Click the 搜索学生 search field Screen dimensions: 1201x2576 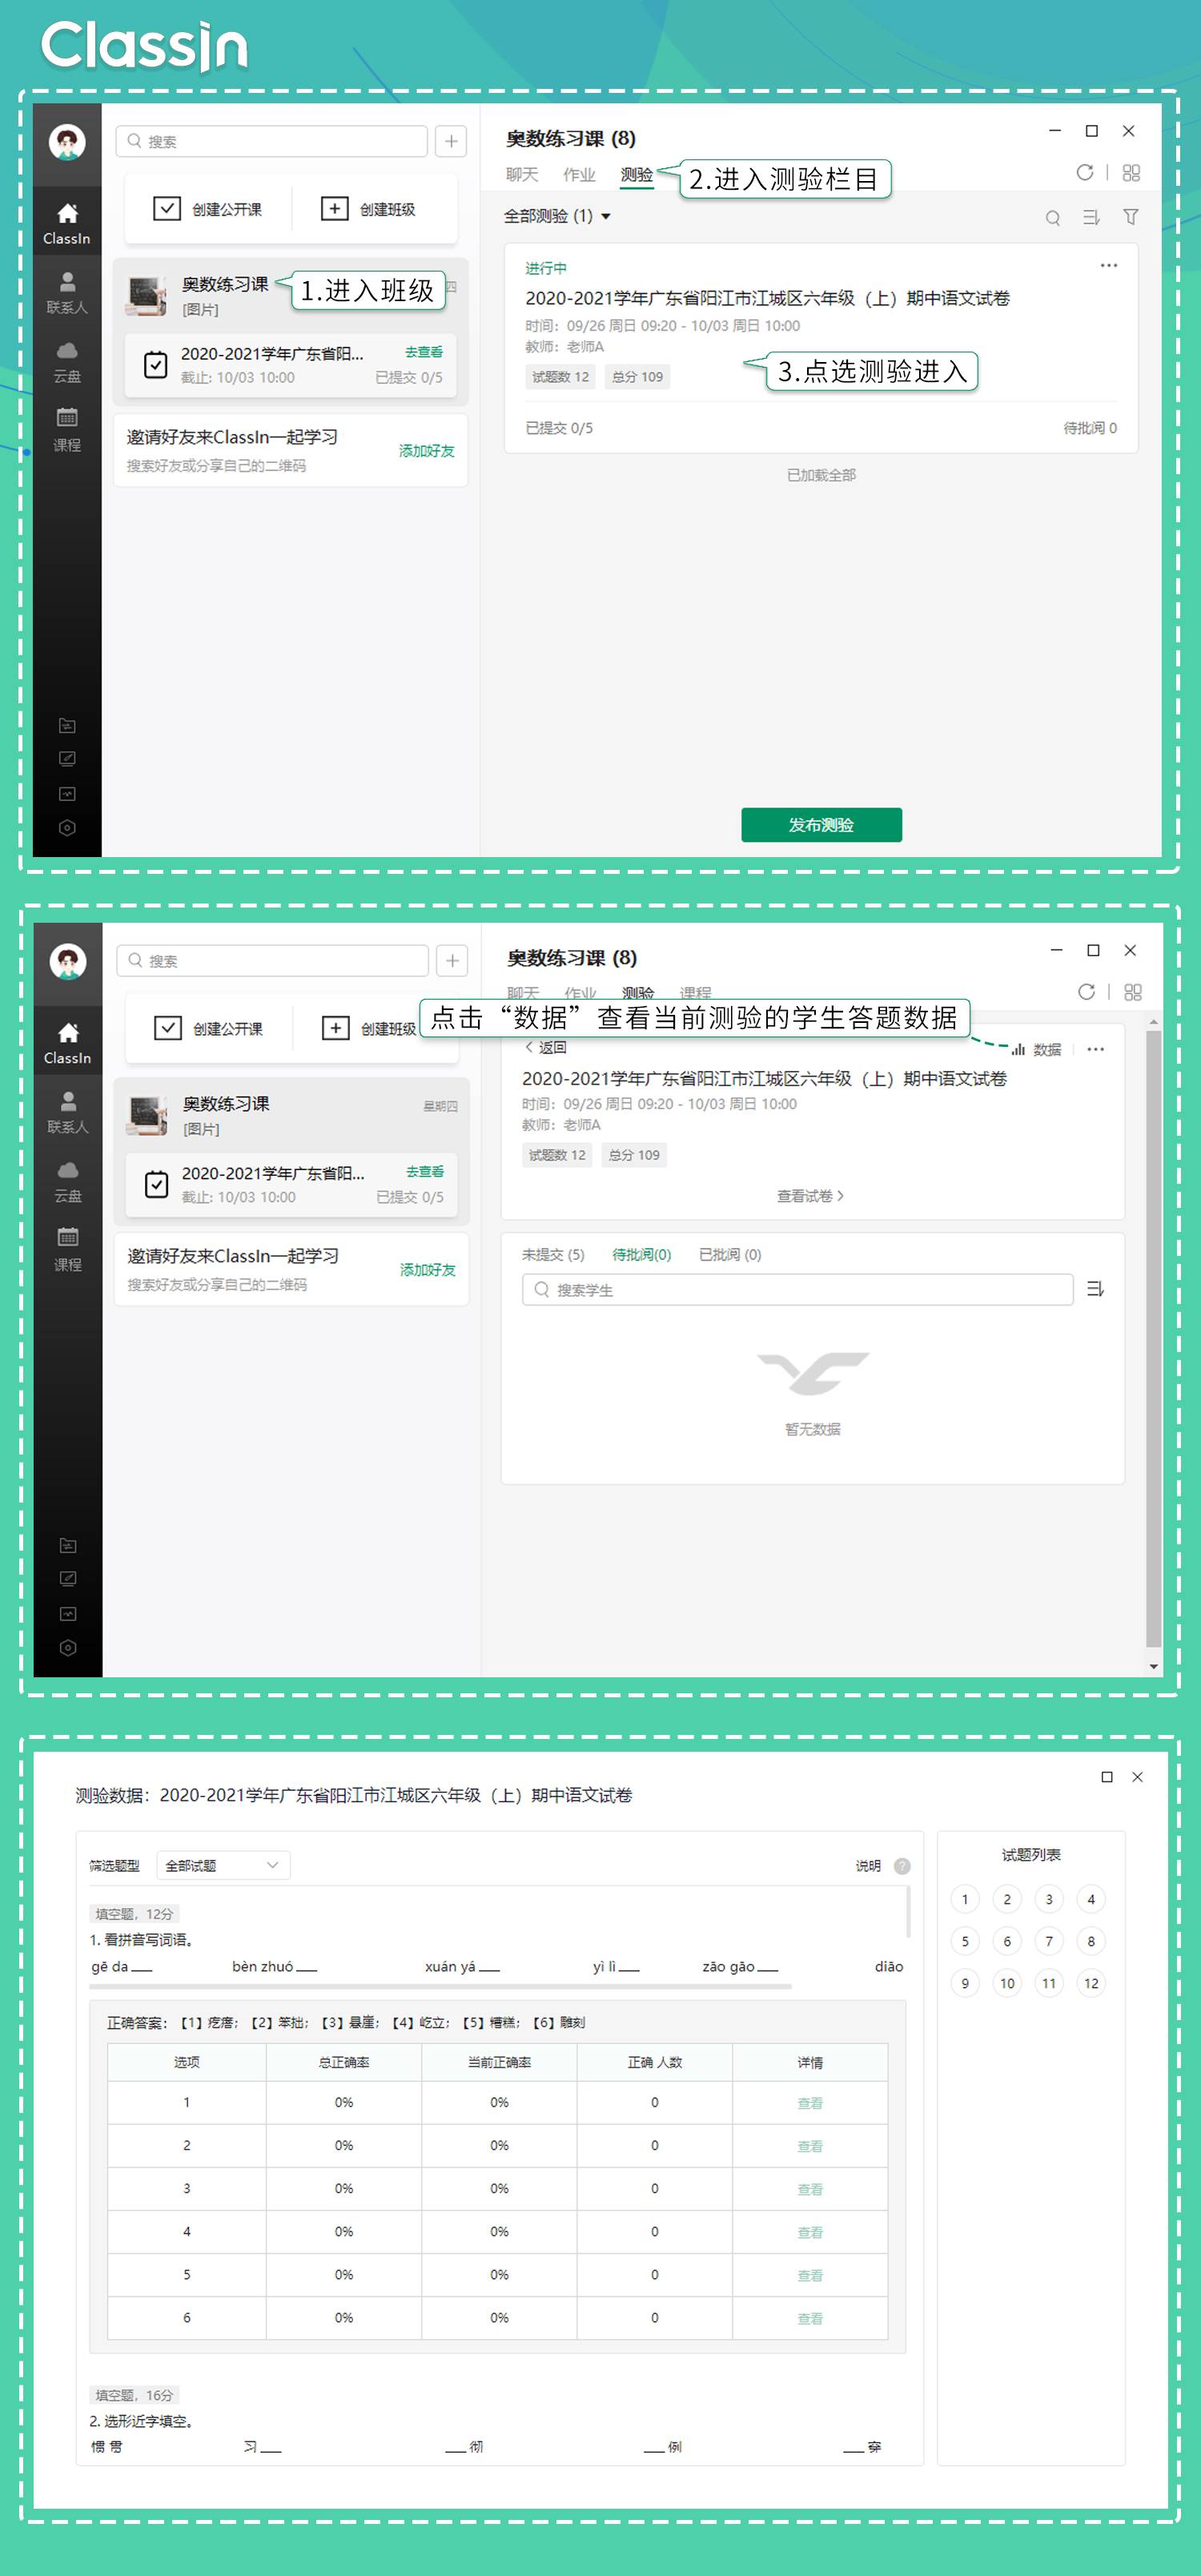point(797,1289)
